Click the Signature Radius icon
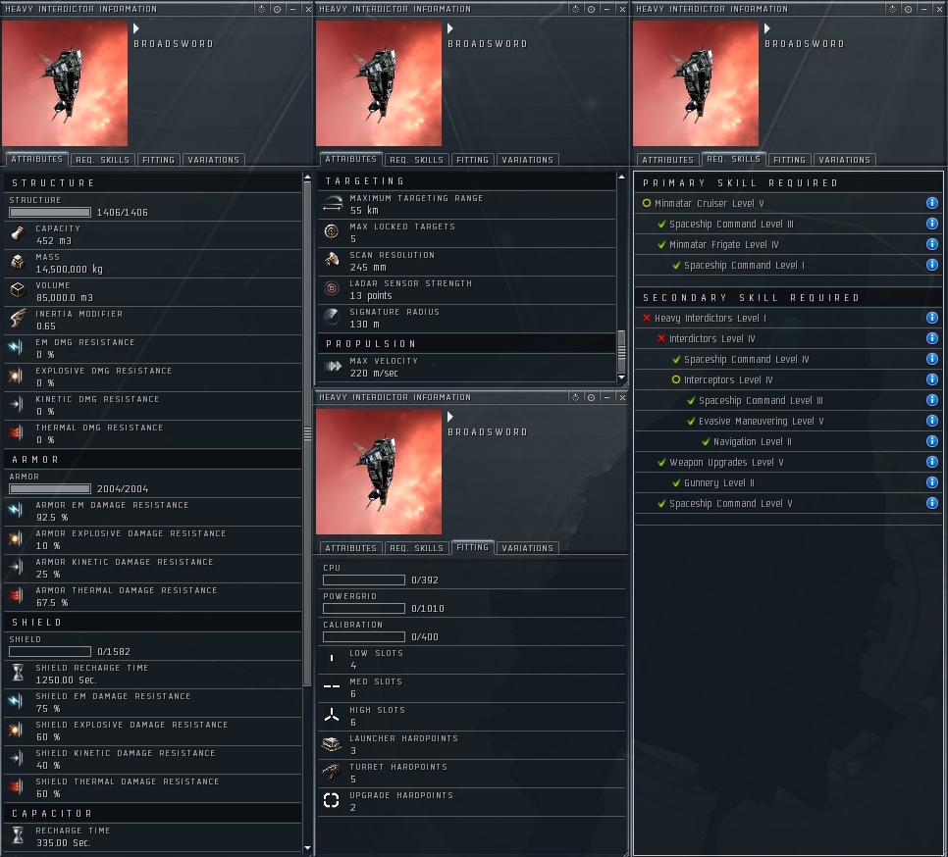This screenshot has width=948, height=857. point(332,317)
